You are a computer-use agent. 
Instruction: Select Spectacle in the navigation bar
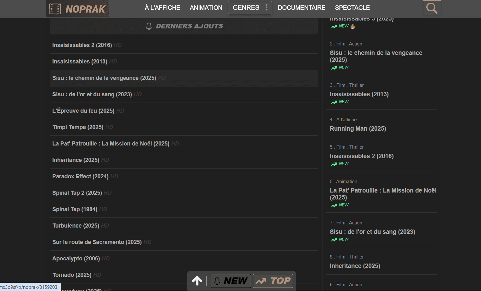352,8
